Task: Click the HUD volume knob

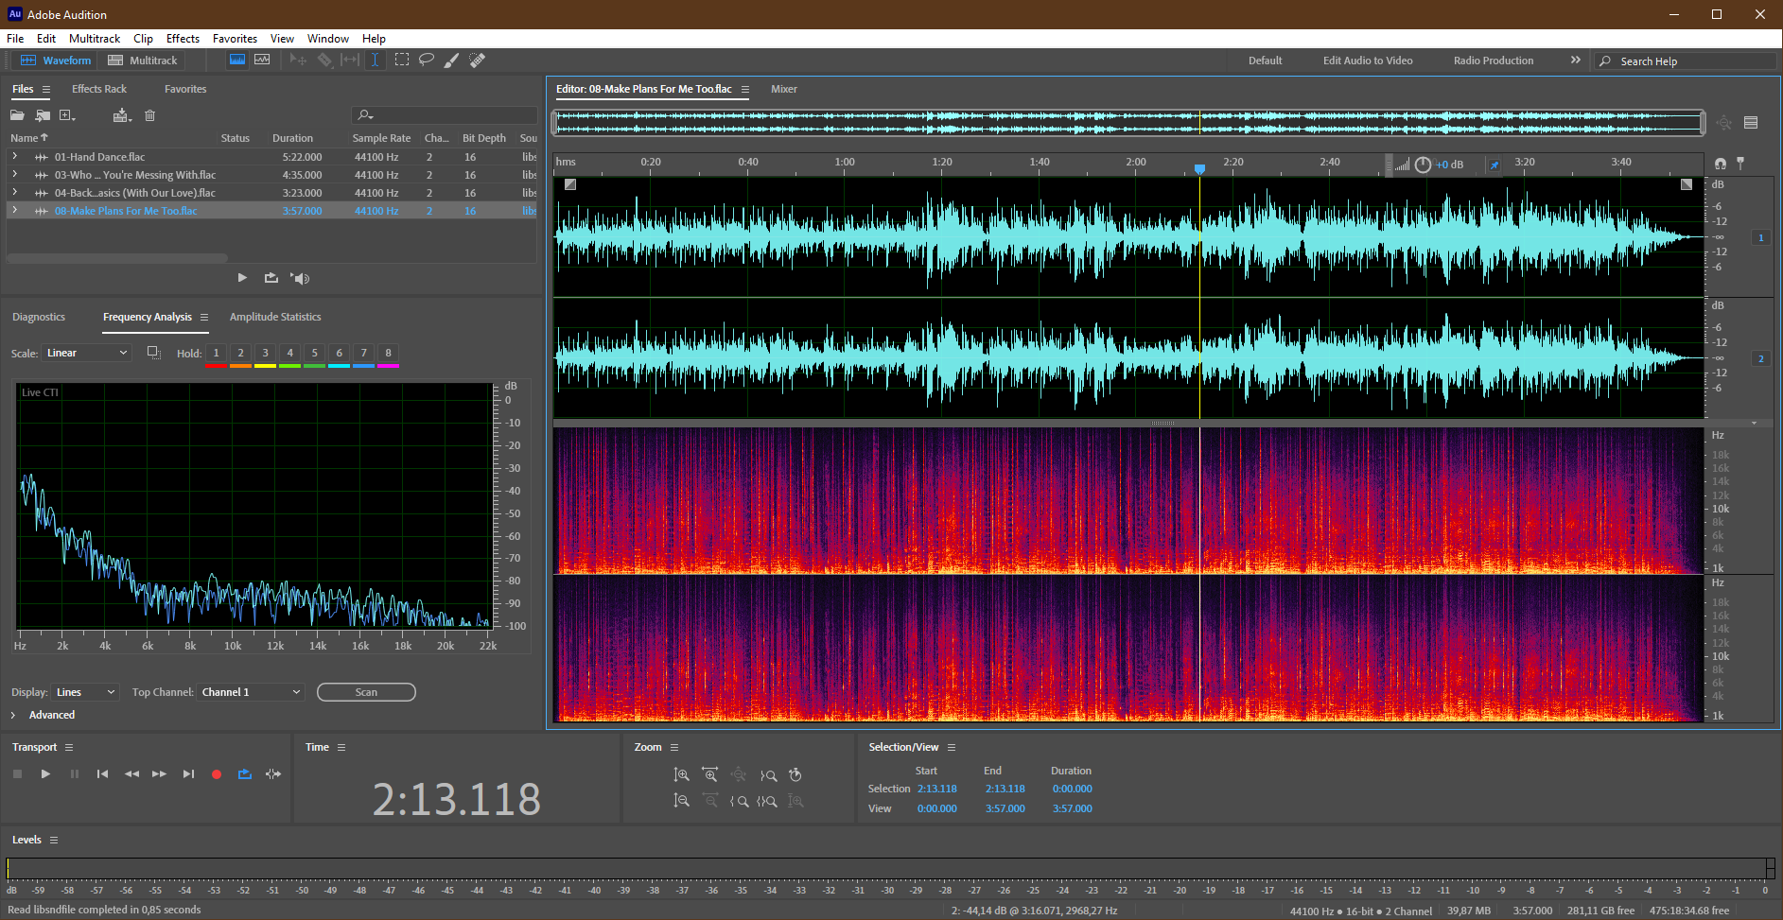Action: click(x=1423, y=165)
